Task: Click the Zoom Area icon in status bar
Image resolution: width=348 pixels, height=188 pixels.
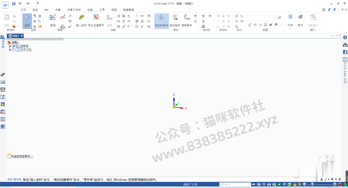Action: click(259, 184)
